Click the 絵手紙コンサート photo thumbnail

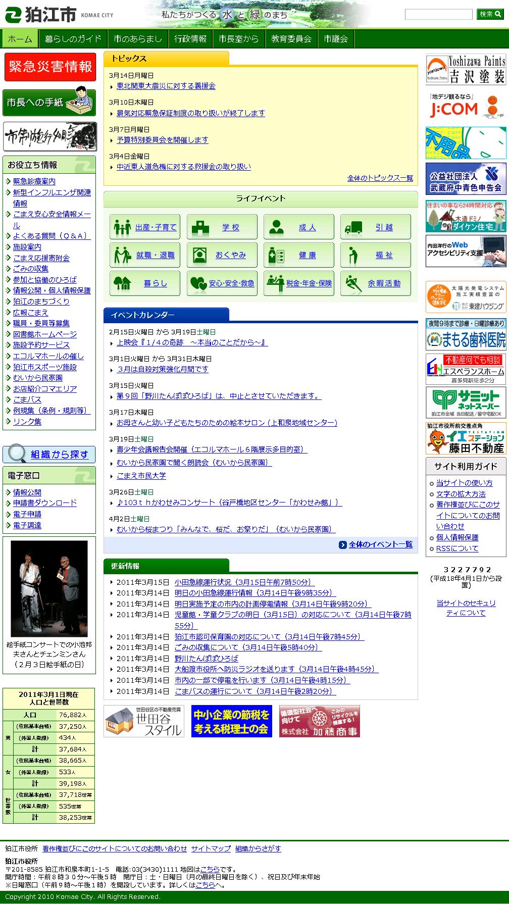click(x=49, y=589)
